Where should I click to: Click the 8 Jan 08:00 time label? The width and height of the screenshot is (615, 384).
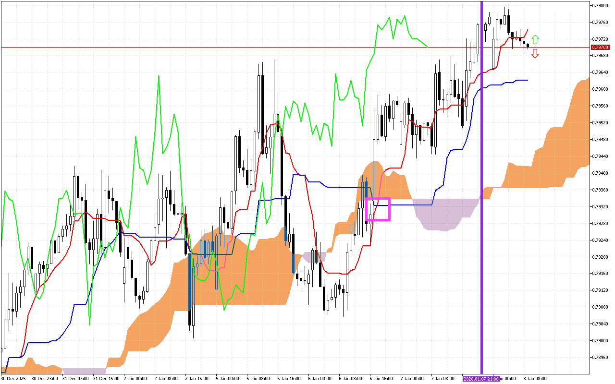coord(534,379)
